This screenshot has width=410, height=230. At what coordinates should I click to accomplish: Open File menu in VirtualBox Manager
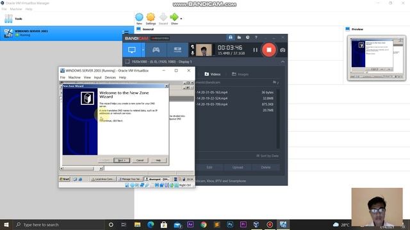click(4, 9)
